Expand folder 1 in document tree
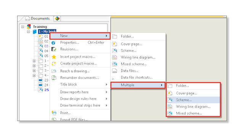The width and height of the screenshot is (244, 137). [34, 61]
